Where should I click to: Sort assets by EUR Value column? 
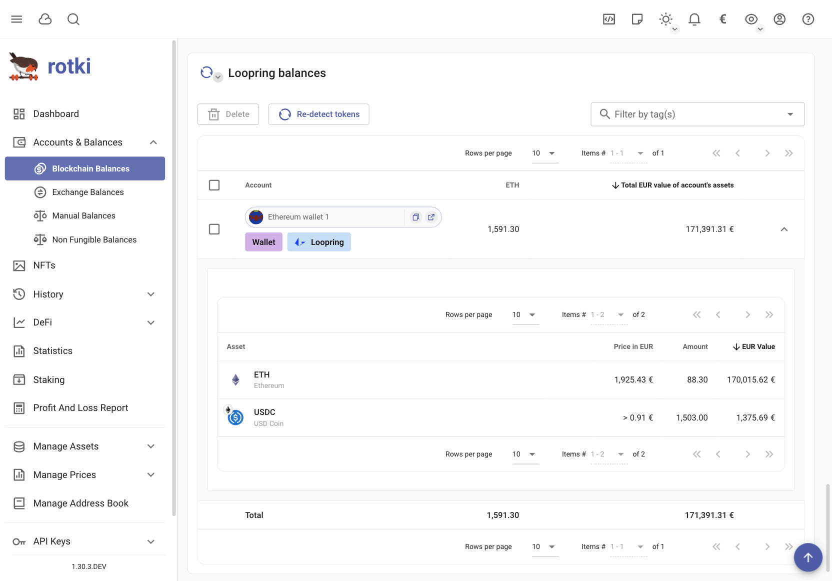(x=753, y=347)
